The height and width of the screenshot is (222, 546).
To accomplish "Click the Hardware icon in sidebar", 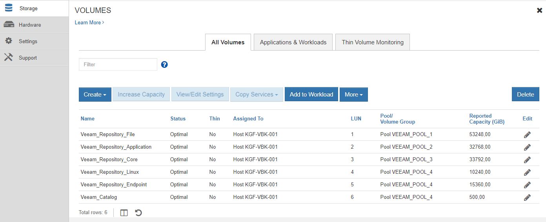I will pos(9,25).
